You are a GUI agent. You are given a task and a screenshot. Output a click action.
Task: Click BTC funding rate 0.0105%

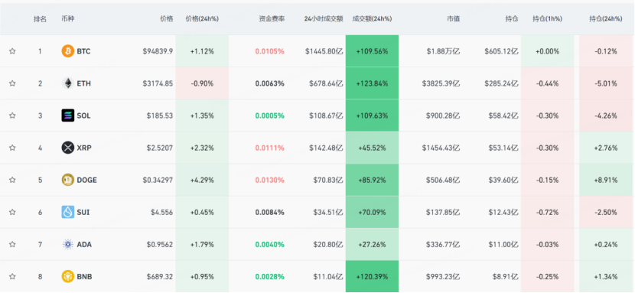270,51
